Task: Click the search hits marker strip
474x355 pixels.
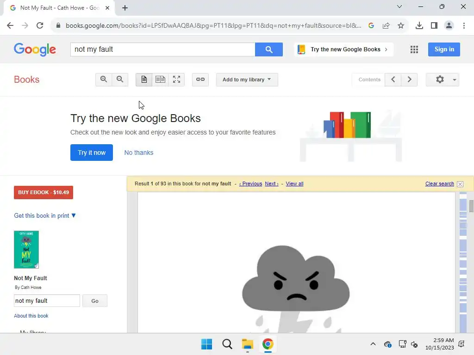Action: (463, 262)
